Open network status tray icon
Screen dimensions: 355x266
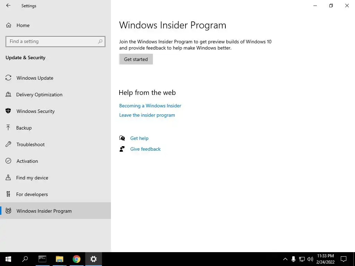[x=302, y=259]
